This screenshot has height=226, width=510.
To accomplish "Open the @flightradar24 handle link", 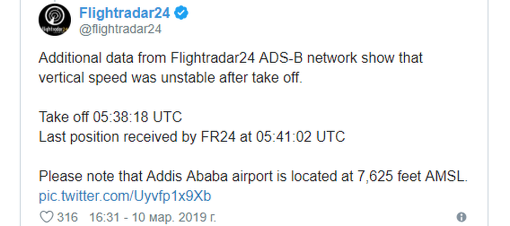I will 120,30.
